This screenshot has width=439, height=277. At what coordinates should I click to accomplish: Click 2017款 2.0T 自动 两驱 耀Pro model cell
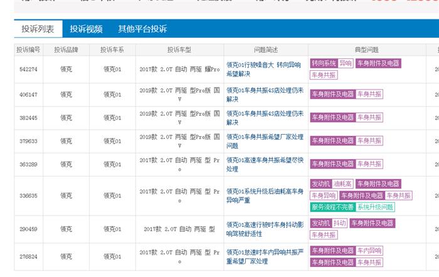pos(179,70)
